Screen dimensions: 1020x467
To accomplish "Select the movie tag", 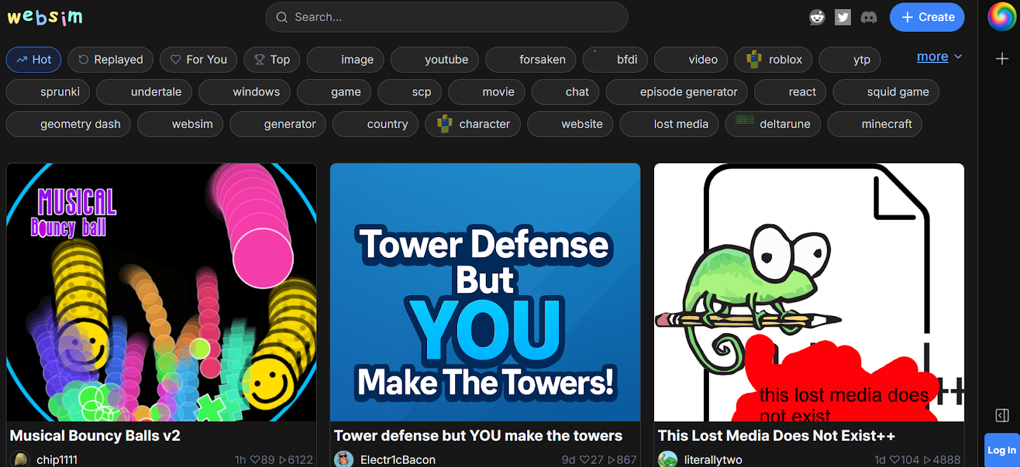I will click(486, 92).
